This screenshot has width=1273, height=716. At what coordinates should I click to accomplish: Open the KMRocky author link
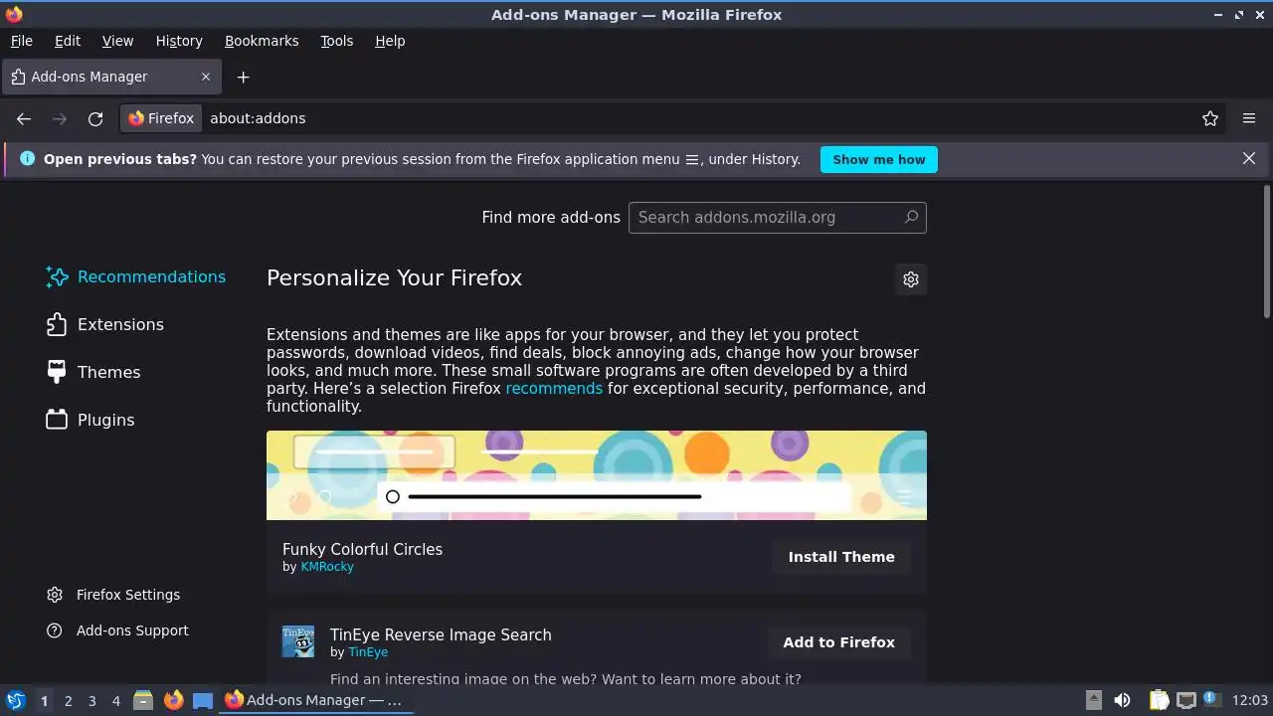click(327, 567)
